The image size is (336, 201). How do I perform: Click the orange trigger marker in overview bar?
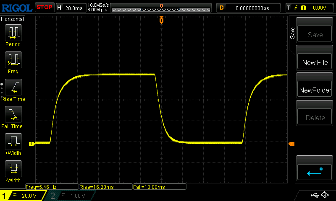tap(161, 5)
